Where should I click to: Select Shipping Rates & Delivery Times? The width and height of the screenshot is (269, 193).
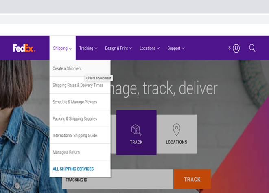click(80, 85)
